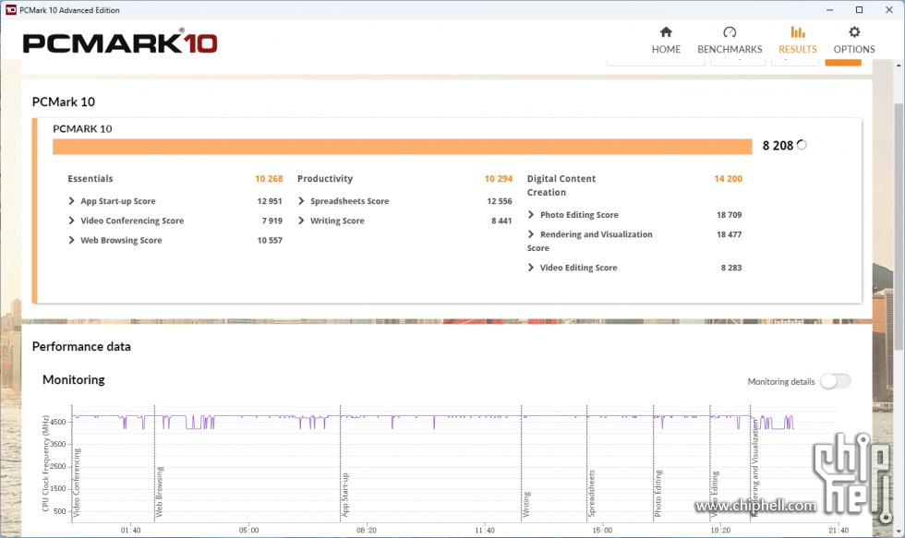Click the Writing value 8 441
This screenshot has height=538, width=905.
coord(501,221)
